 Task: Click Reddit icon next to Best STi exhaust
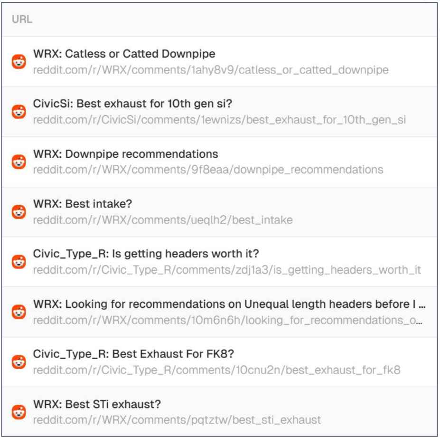pos(19,412)
